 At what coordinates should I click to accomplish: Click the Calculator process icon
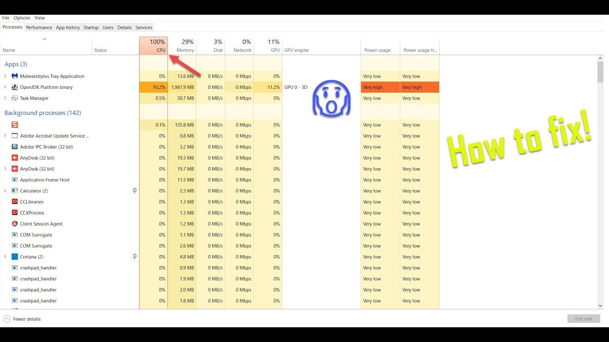14,191
